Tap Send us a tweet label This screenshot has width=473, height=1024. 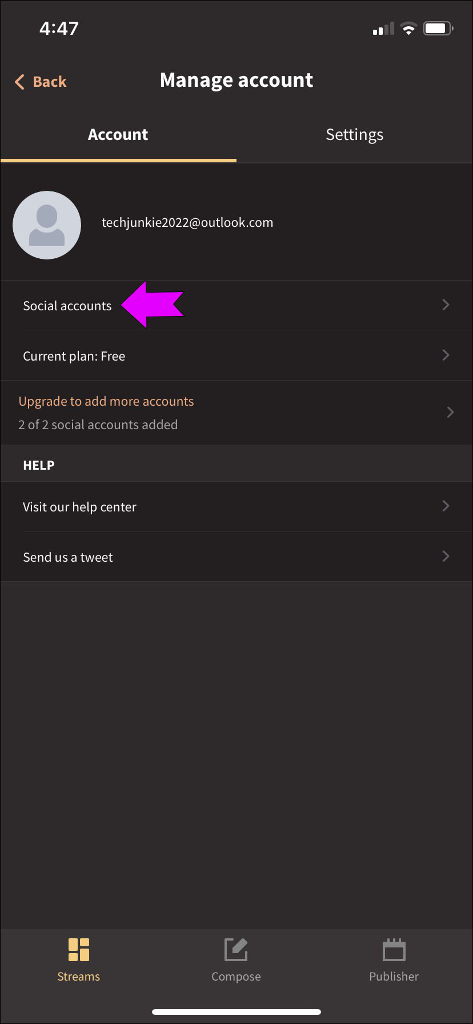coord(68,557)
